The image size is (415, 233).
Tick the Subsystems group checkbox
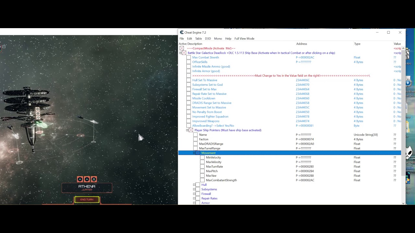click(x=198, y=189)
